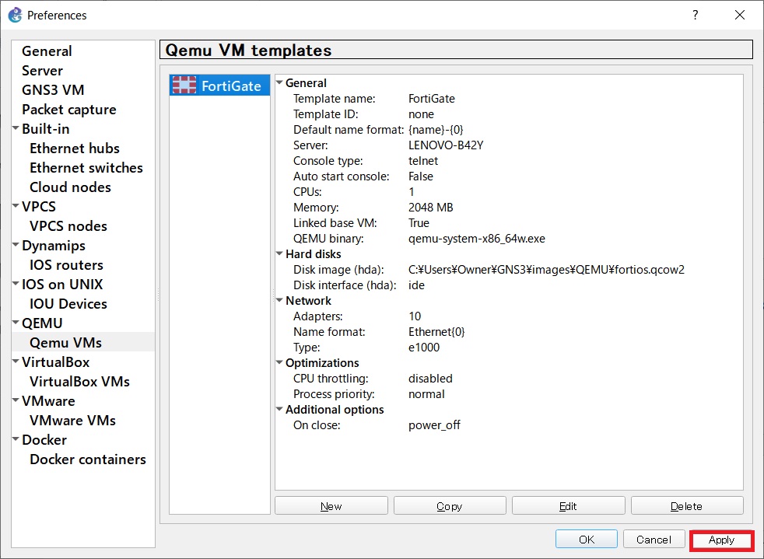The height and width of the screenshot is (559, 764).
Task: Collapse the Built-in tree section
Action: tap(16, 128)
